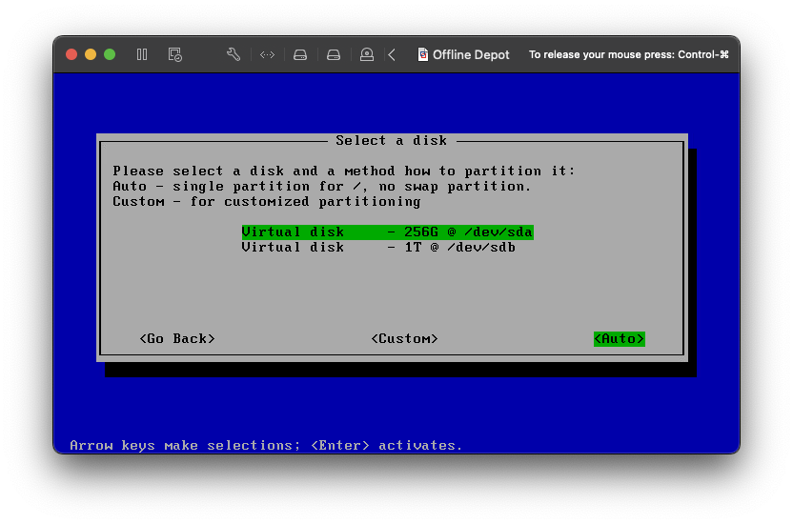Pause the virtual machine
Viewport: 793px width, 524px height.
(x=142, y=54)
